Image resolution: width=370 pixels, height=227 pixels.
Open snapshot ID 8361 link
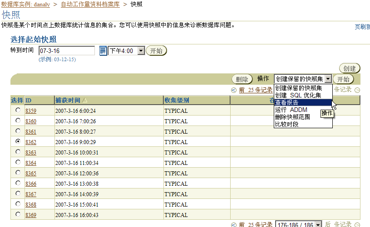pyautogui.click(x=31, y=132)
